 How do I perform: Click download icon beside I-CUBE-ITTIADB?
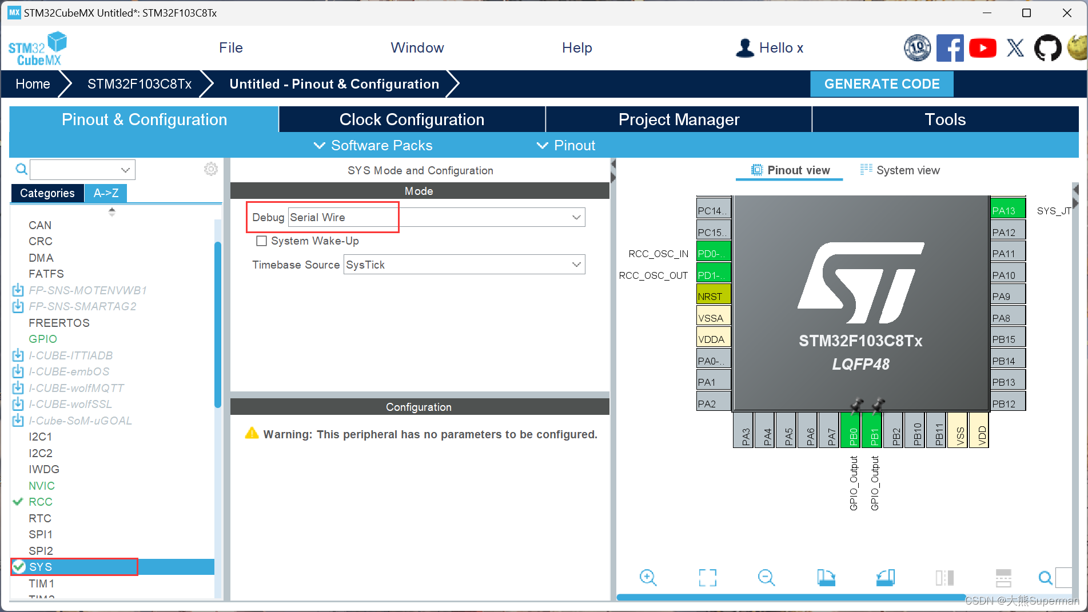tap(18, 355)
